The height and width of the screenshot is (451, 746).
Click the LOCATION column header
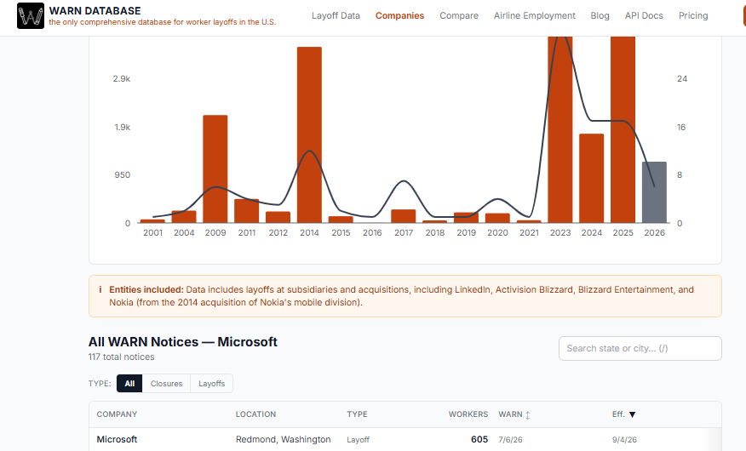pyautogui.click(x=255, y=414)
